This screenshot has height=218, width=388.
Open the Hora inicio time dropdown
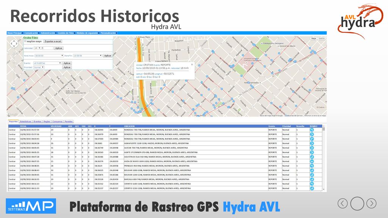pyautogui.click(x=49, y=56)
